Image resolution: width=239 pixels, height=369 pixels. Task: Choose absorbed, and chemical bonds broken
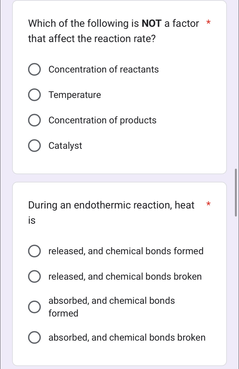pyautogui.click(x=34, y=337)
